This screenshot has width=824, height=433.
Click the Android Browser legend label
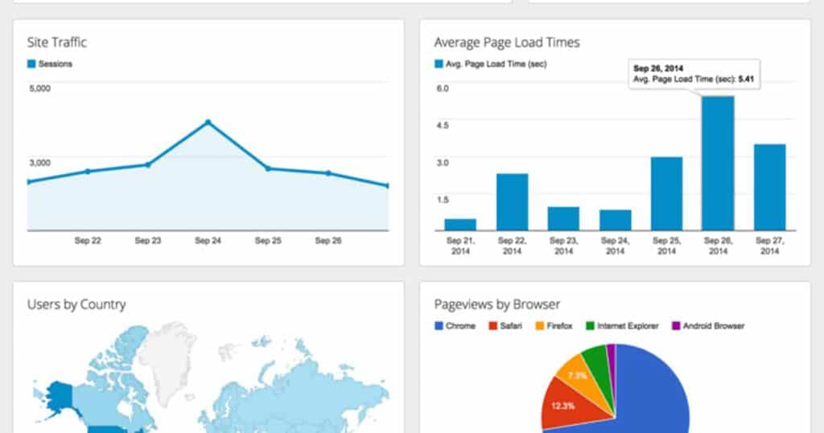[714, 326]
